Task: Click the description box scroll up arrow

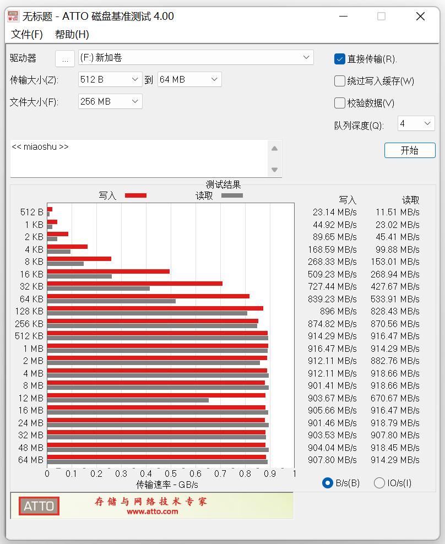Action: click(275, 148)
